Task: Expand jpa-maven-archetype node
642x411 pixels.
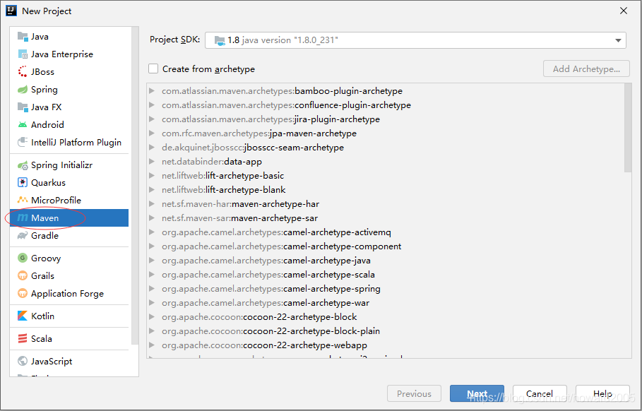Action: 152,133
